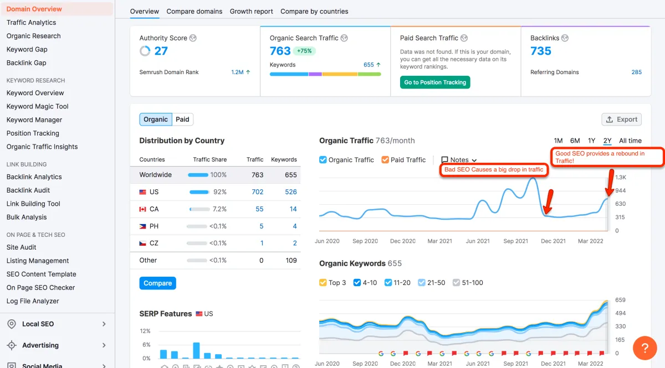Click the Philippines flag in the PH row

point(143,226)
